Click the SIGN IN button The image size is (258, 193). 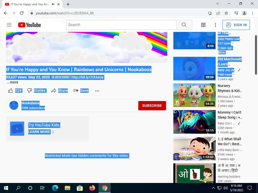(x=236, y=25)
